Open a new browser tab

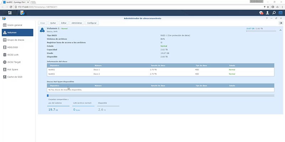(33, 2)
